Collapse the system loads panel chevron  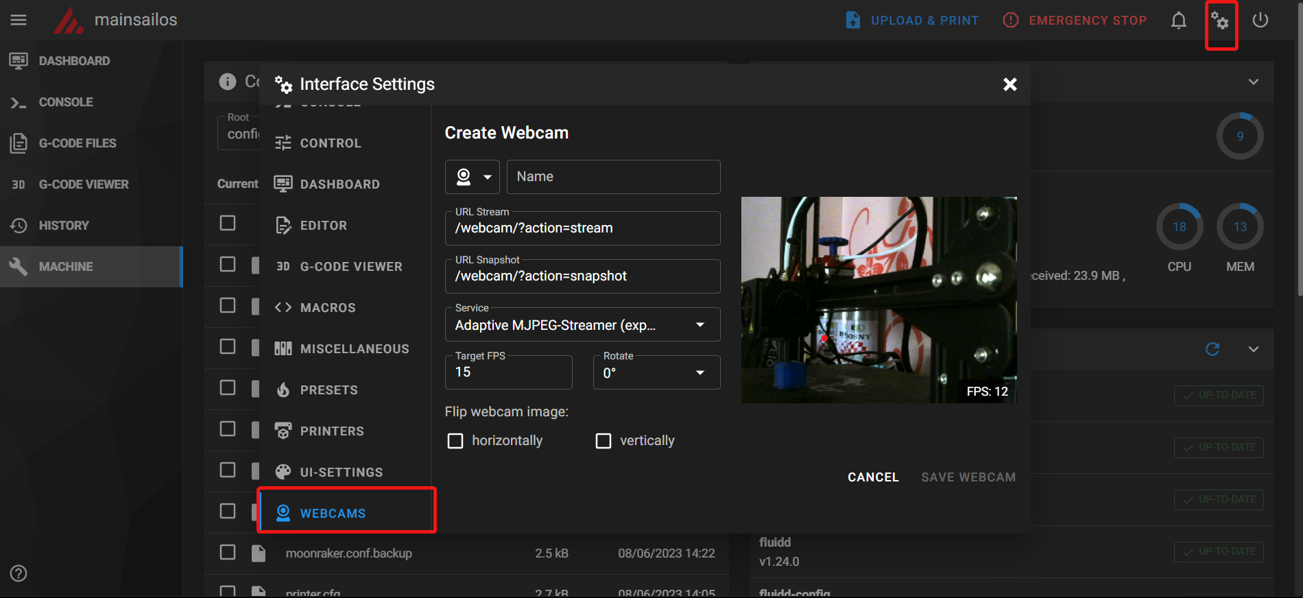(1254, 82)
